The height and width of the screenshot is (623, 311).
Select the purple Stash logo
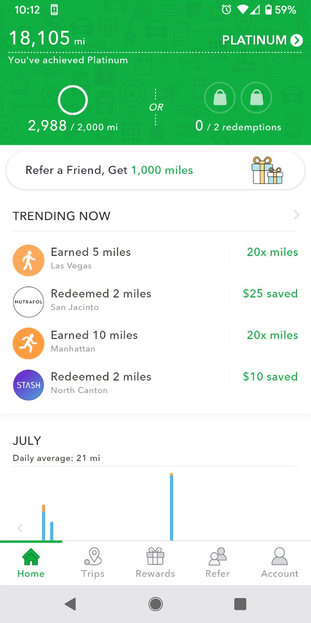tap(29, 385)
